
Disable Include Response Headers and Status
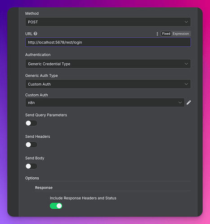pos(56,206)
